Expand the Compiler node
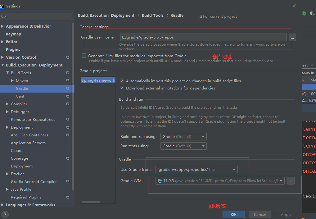The image size is (316, 219). 7,104
